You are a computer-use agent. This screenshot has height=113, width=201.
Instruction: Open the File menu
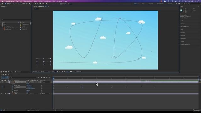17,1
